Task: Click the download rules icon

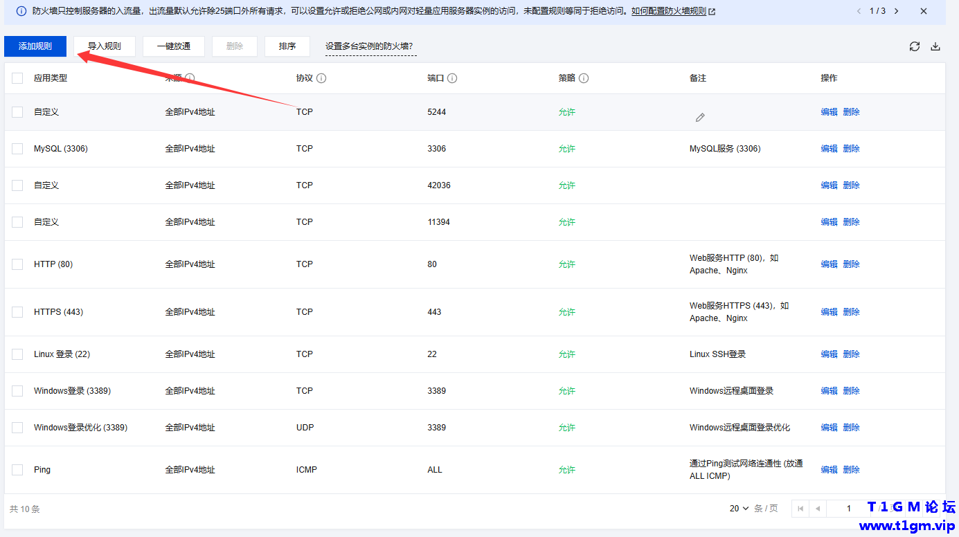Action: point(935,46)
